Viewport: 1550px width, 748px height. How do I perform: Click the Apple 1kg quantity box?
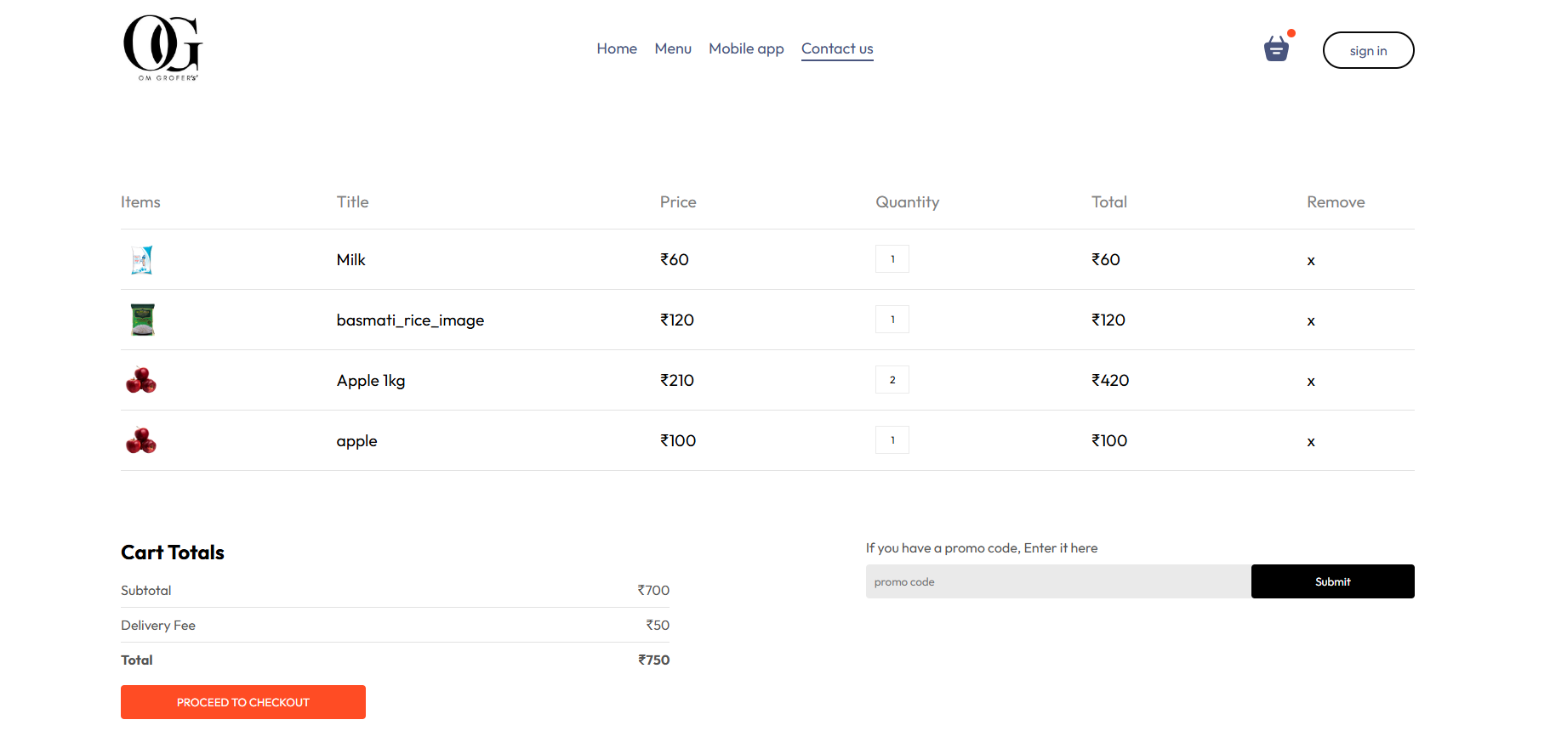click(x=892, y=380)
